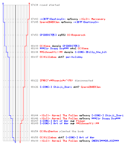This screenshot has width=137, height=153.
Task: Click Sperm[BAER]en killer name at 07:45
Action: pos(50,22)
